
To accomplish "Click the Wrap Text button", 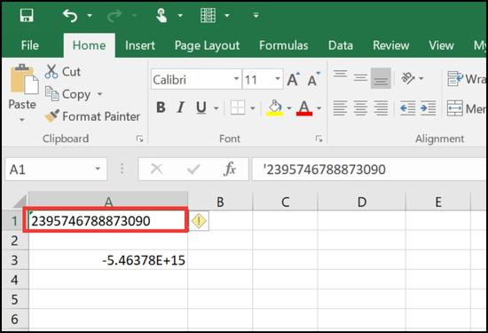I will pyautogui.click(x=467, y=79).
